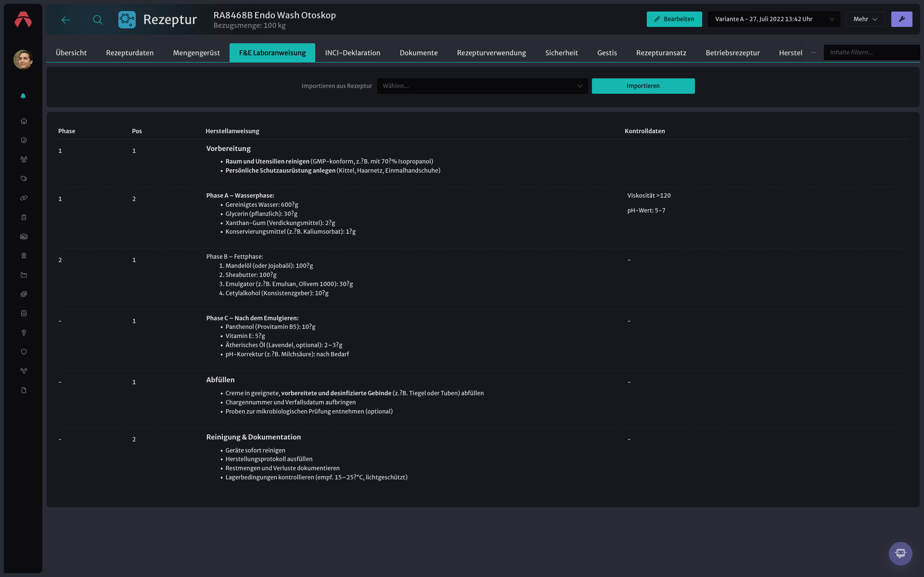Open notifications bell in sidebar
This screenshot has height=577, width=924.
23,96
